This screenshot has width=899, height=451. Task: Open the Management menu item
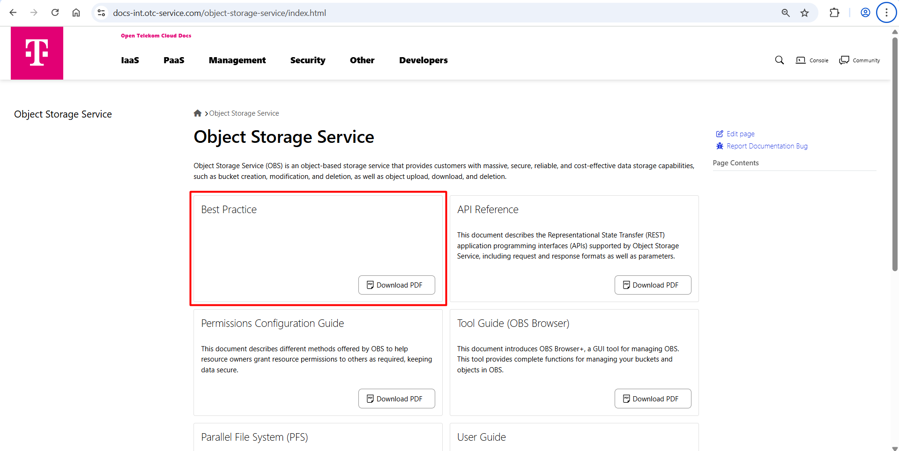pyautogui.click(x=237, y=60)
